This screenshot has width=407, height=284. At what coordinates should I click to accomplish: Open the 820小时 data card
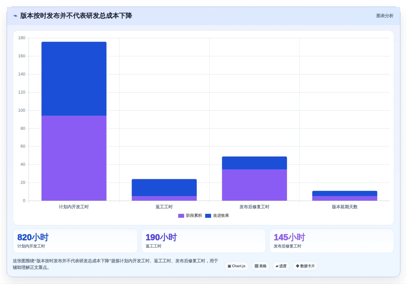click(x=75, y=241)
